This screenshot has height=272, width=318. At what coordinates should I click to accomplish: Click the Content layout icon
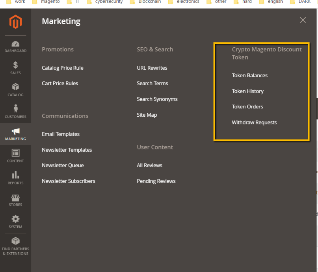point(15,153)
